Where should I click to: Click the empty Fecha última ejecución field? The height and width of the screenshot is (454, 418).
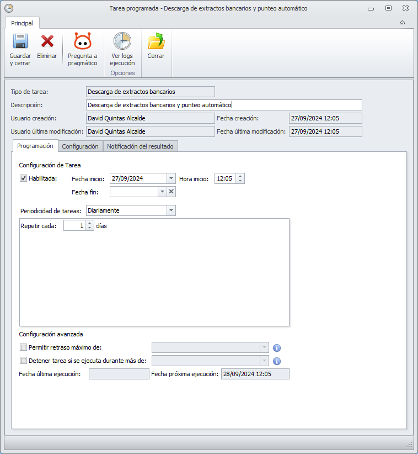pyautogui.click(x=119, y=374)
